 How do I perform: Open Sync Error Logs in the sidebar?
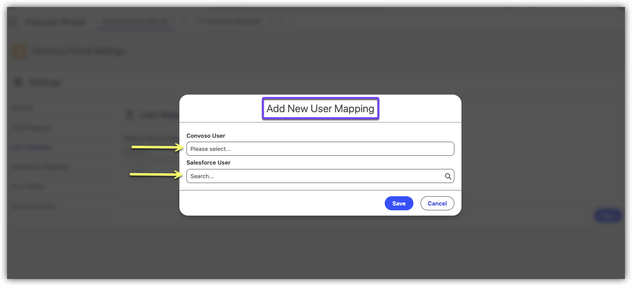click(34, 206)
